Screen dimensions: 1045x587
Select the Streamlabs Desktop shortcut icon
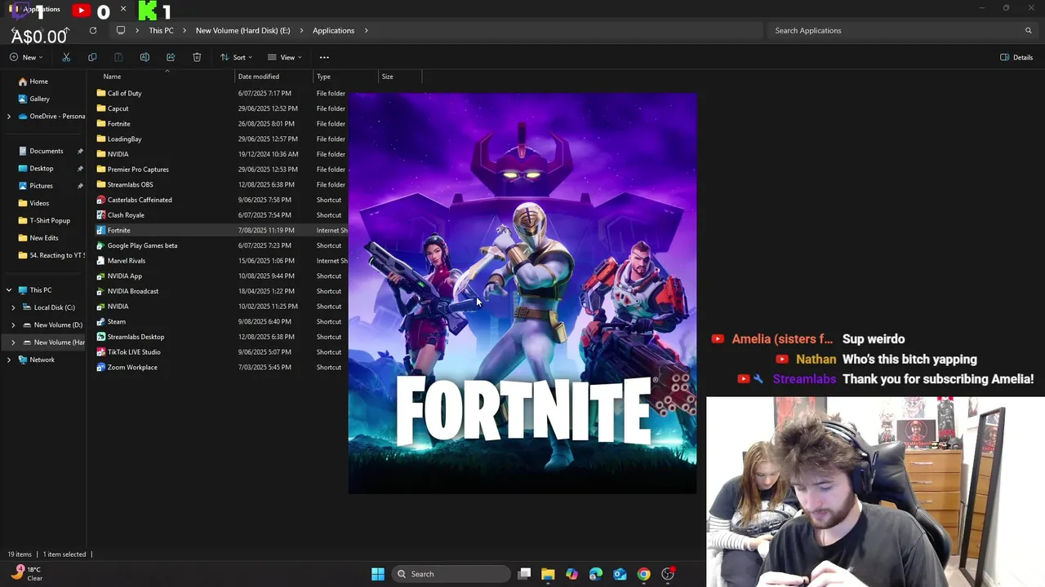101,337
